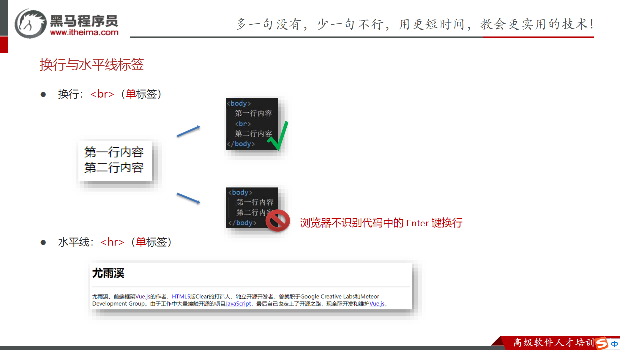Click the upper blue arrow pointing to br code
Image resolution: width=620 pixels, height=350 pixels.
click(188, 131)
